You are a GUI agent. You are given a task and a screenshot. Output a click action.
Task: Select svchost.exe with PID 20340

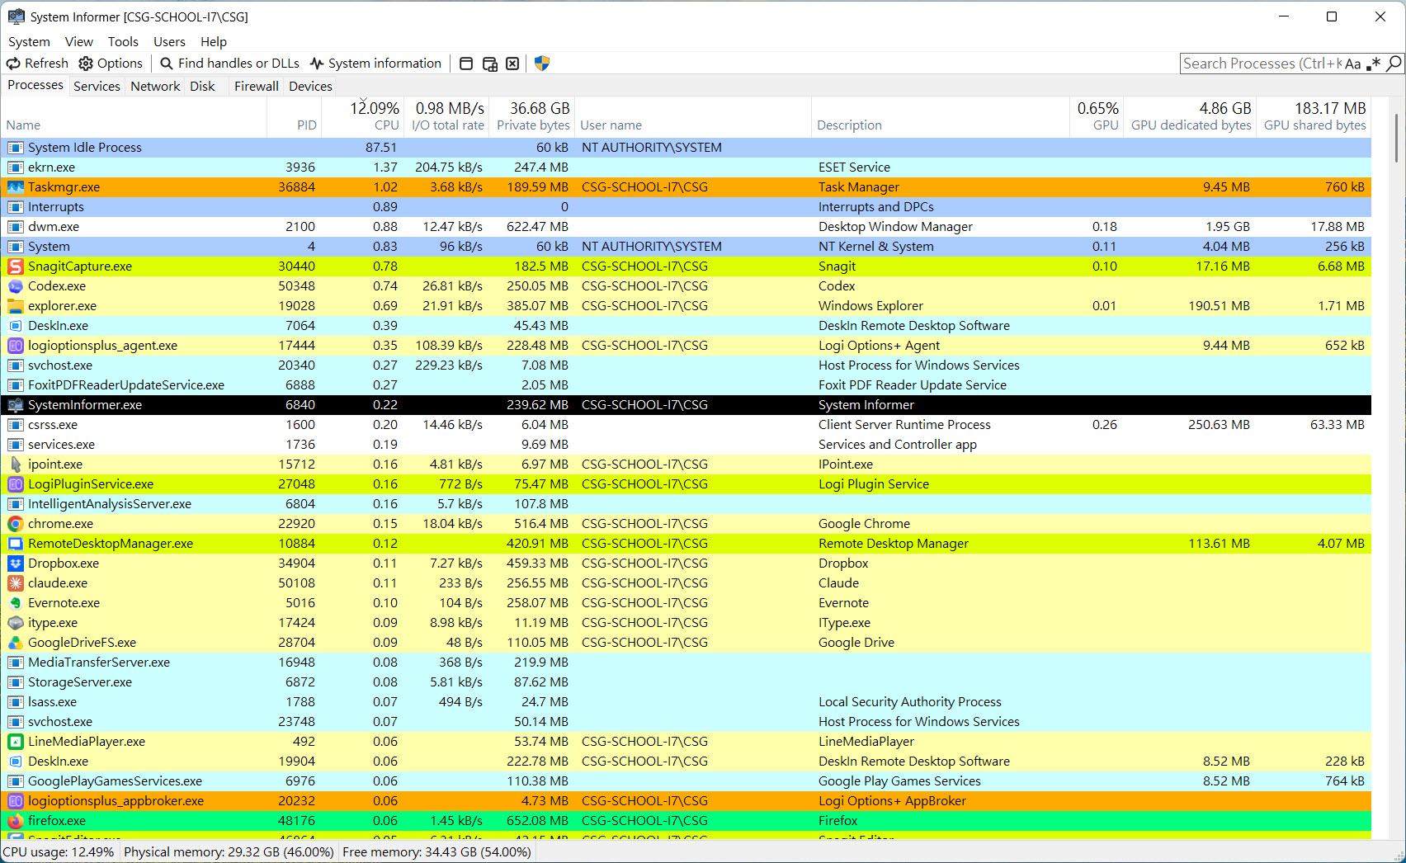pyautogui.click(x=60, y=365)
